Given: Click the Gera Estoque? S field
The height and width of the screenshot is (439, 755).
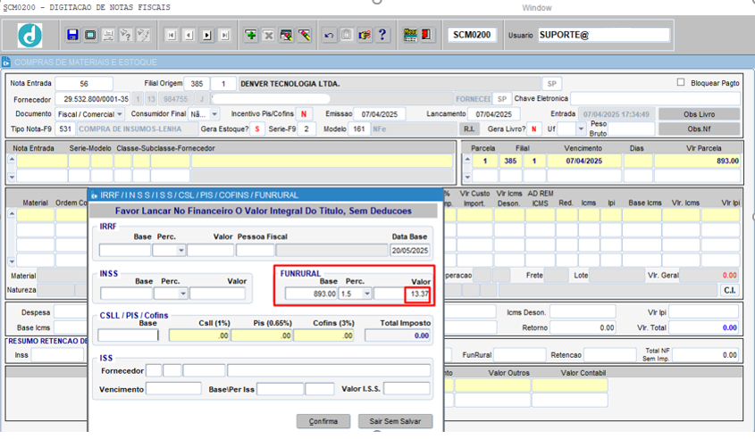Looking at the screenshot, I should pyautogui.click(x=257, y=128).
